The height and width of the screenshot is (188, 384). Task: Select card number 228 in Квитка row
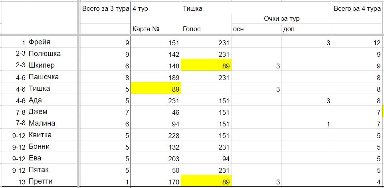[156, 135]
